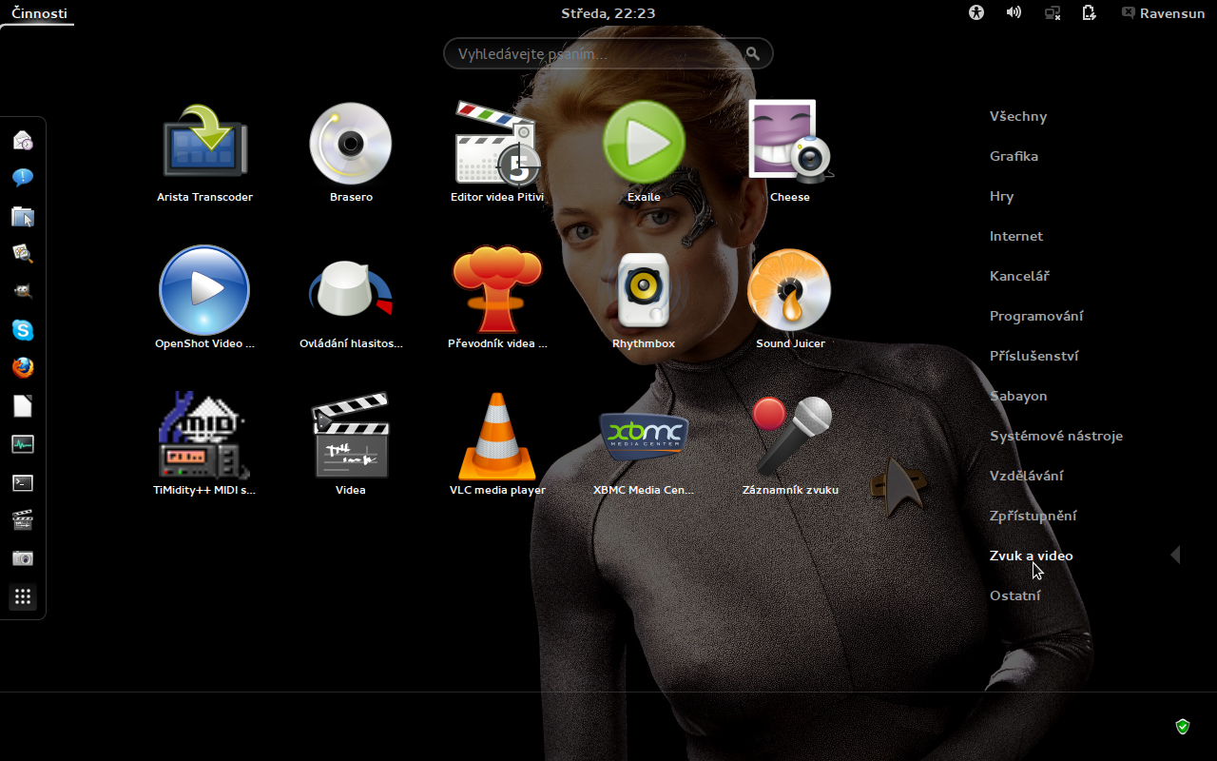Click the Činnosti activities button
Screen dimensions: 1217x761
(39, 12)
